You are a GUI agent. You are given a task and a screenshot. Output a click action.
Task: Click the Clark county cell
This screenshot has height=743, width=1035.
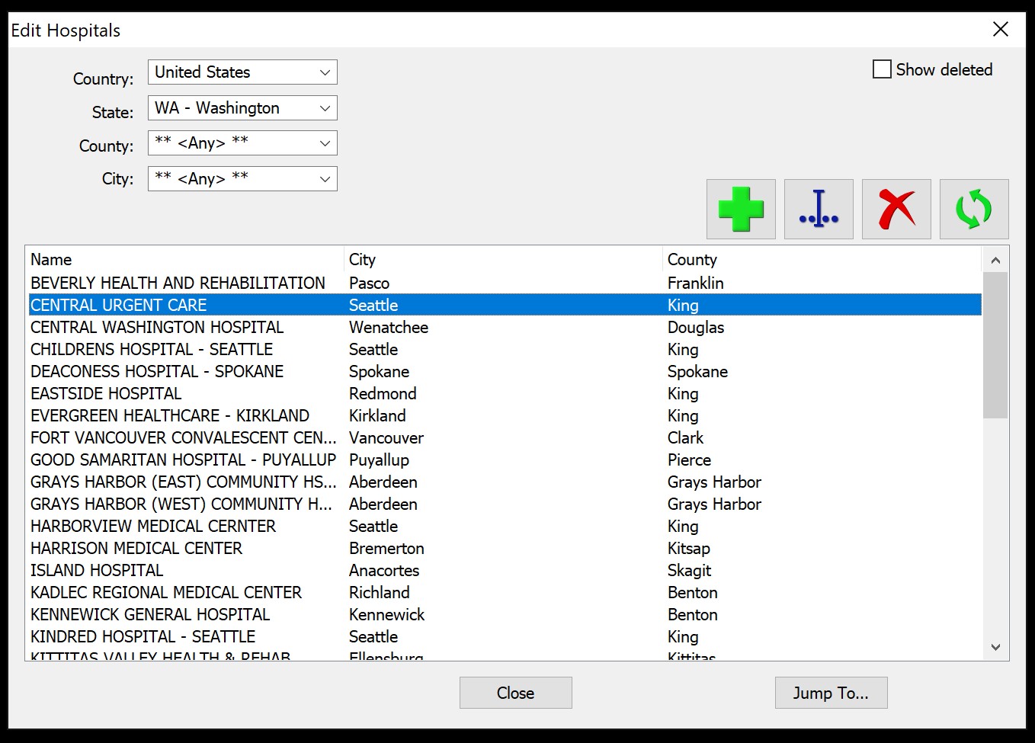point(686,437)
